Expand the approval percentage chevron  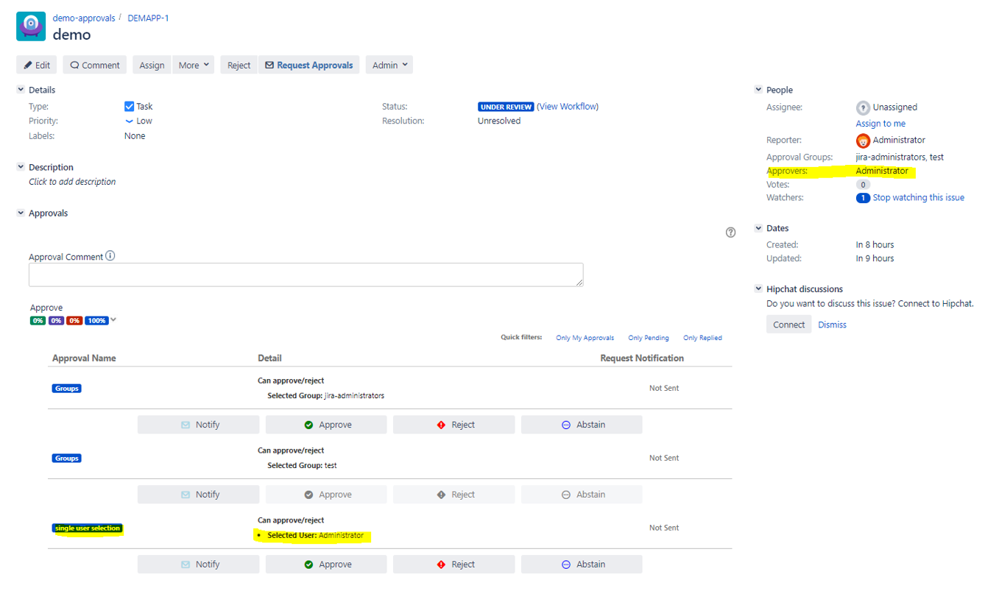(113, 320)
